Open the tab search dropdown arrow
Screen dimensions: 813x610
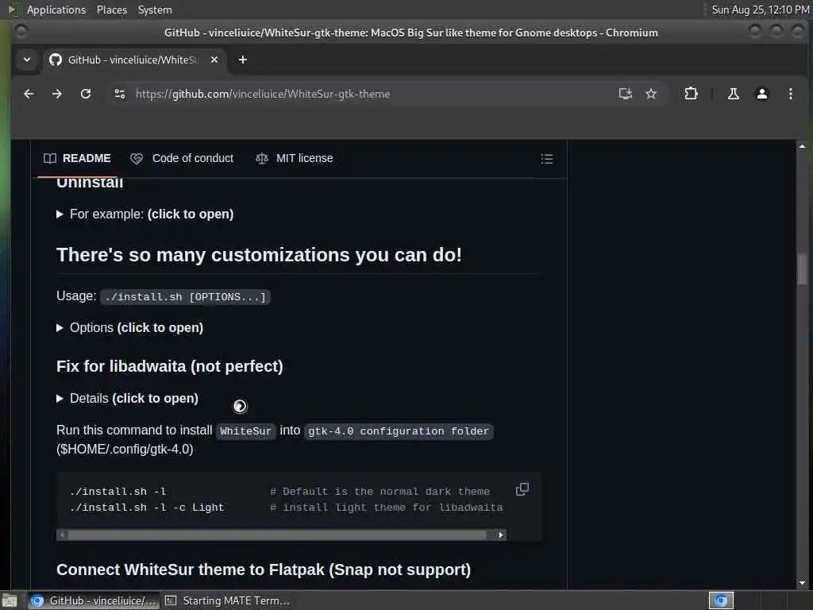(27, 60)
